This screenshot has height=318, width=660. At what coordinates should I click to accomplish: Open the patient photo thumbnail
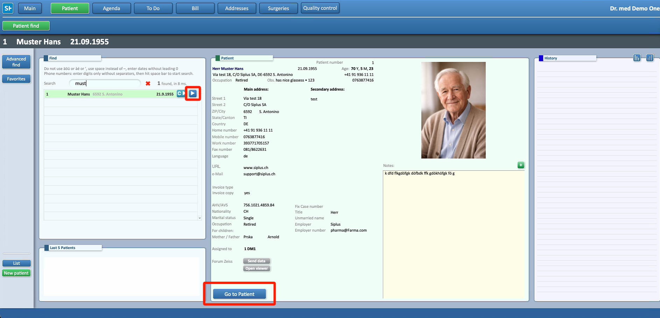pyautogui.click(x=453, y=110)
